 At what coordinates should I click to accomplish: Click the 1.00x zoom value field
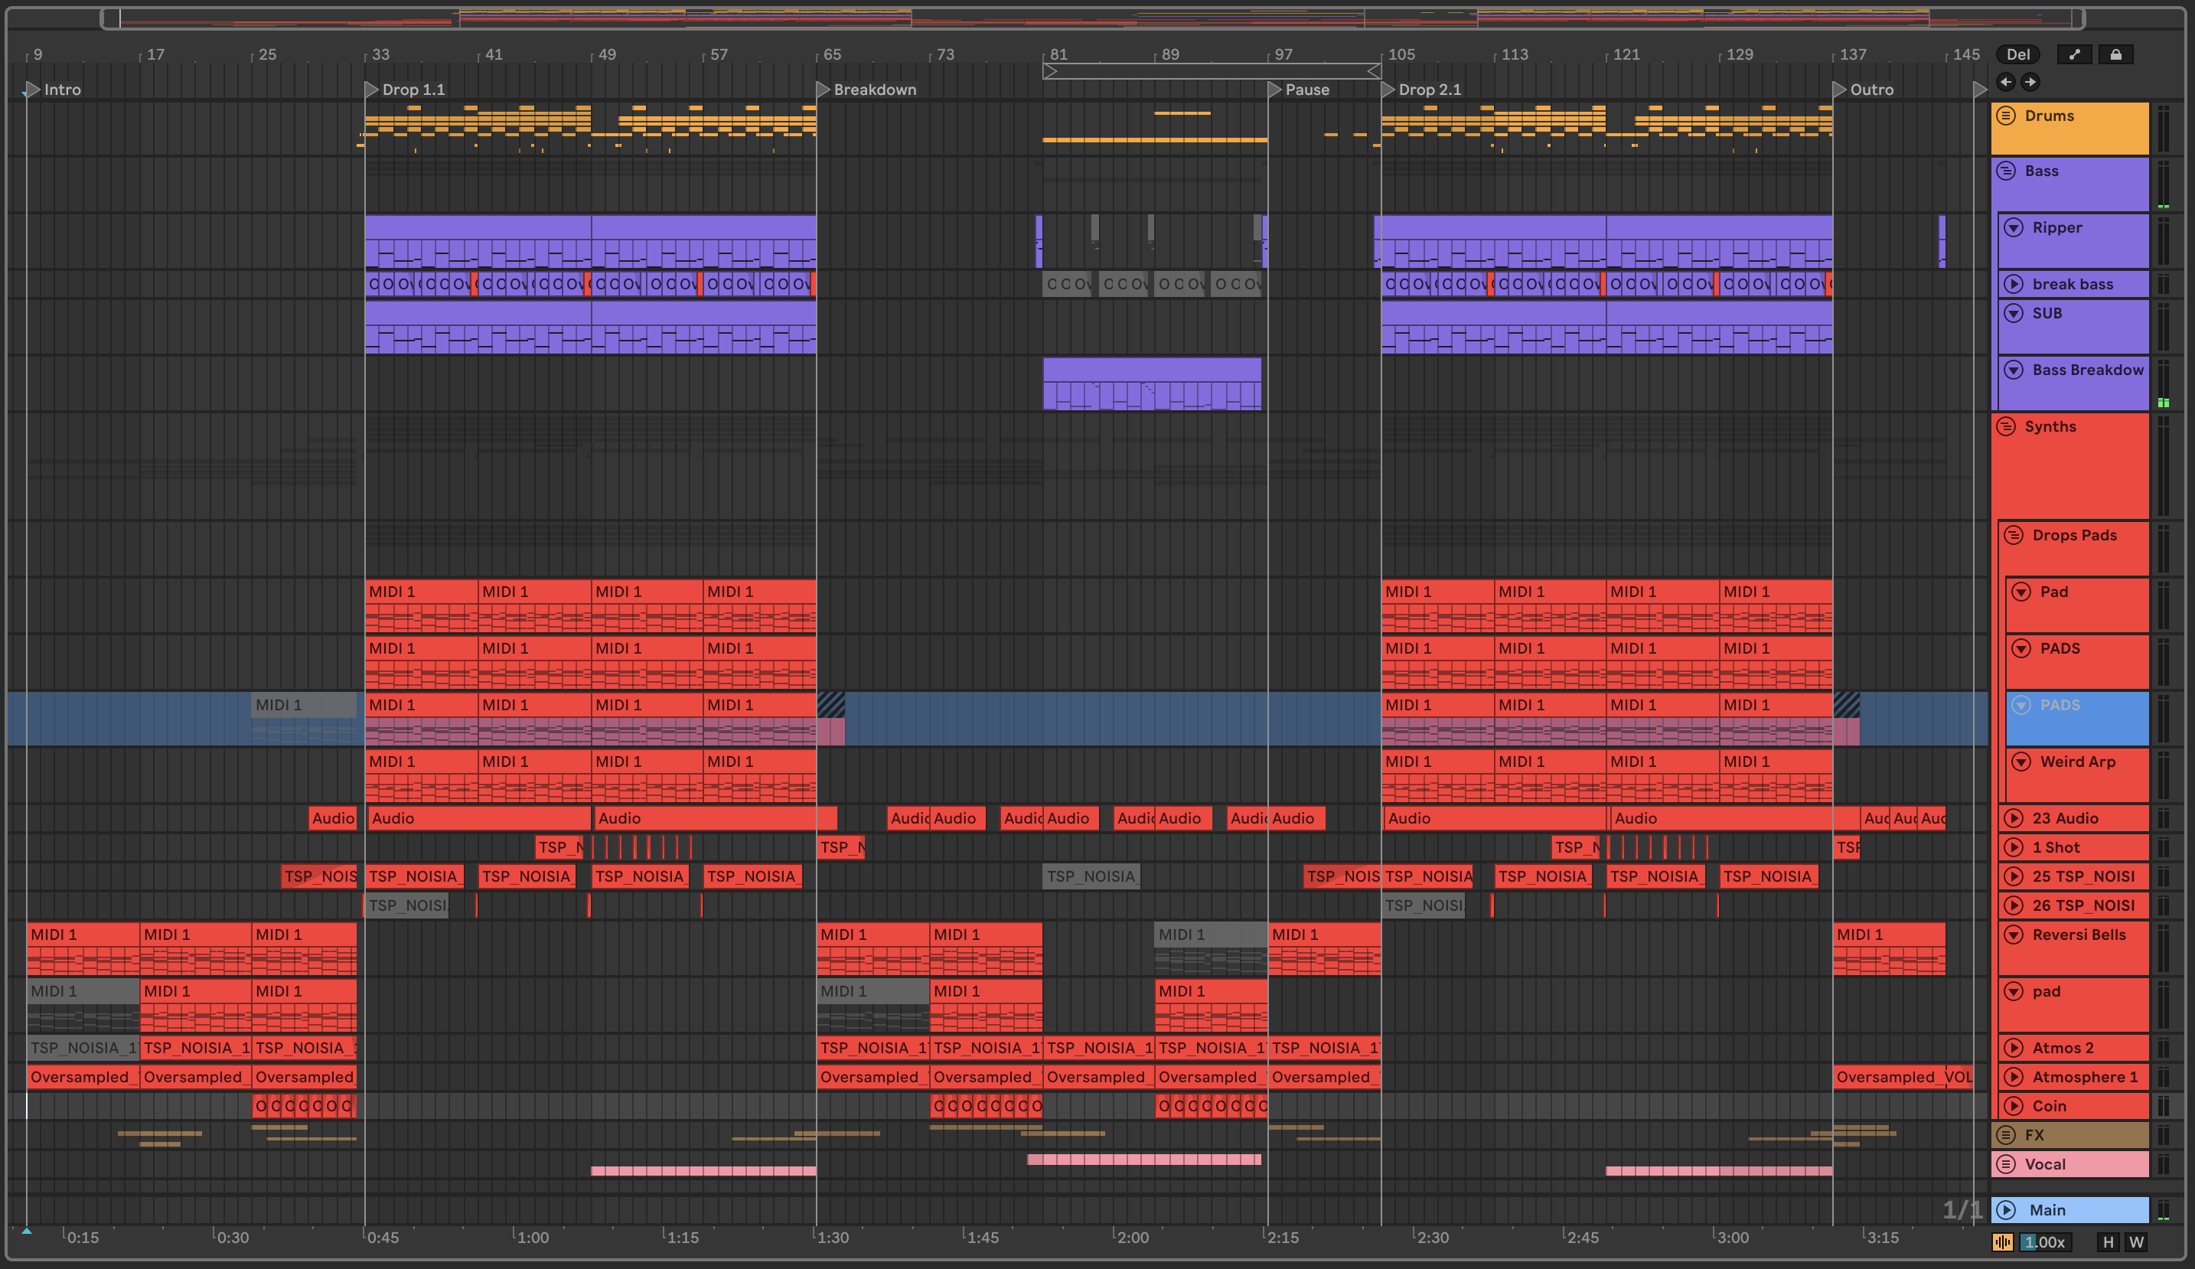click(x=2044, y=1242)
